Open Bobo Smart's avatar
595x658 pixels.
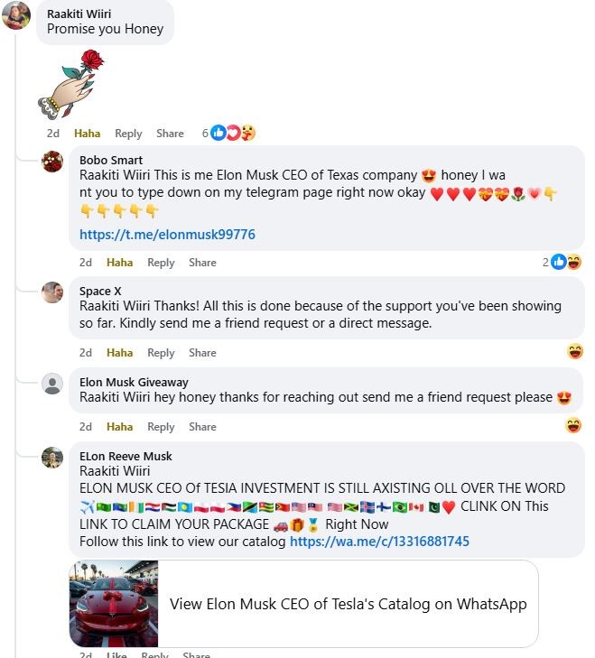click(x=52, y=162)
